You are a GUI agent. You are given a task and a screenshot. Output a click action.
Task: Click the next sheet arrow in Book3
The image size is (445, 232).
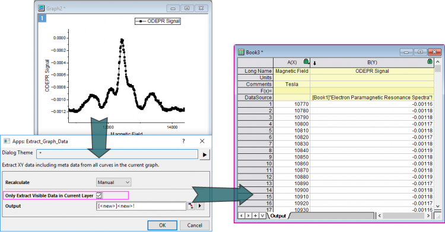pos(249,216)
